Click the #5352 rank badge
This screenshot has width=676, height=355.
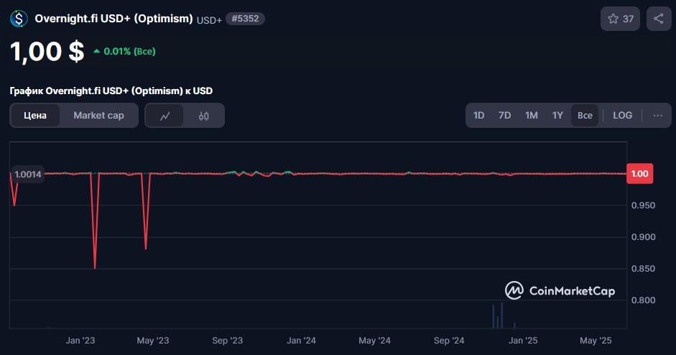(x=245, y=19)
